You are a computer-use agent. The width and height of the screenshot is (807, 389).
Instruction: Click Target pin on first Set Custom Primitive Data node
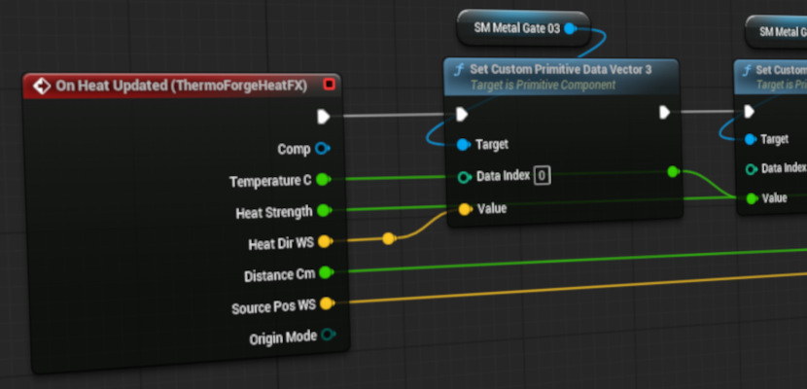(x=463, y=145)
